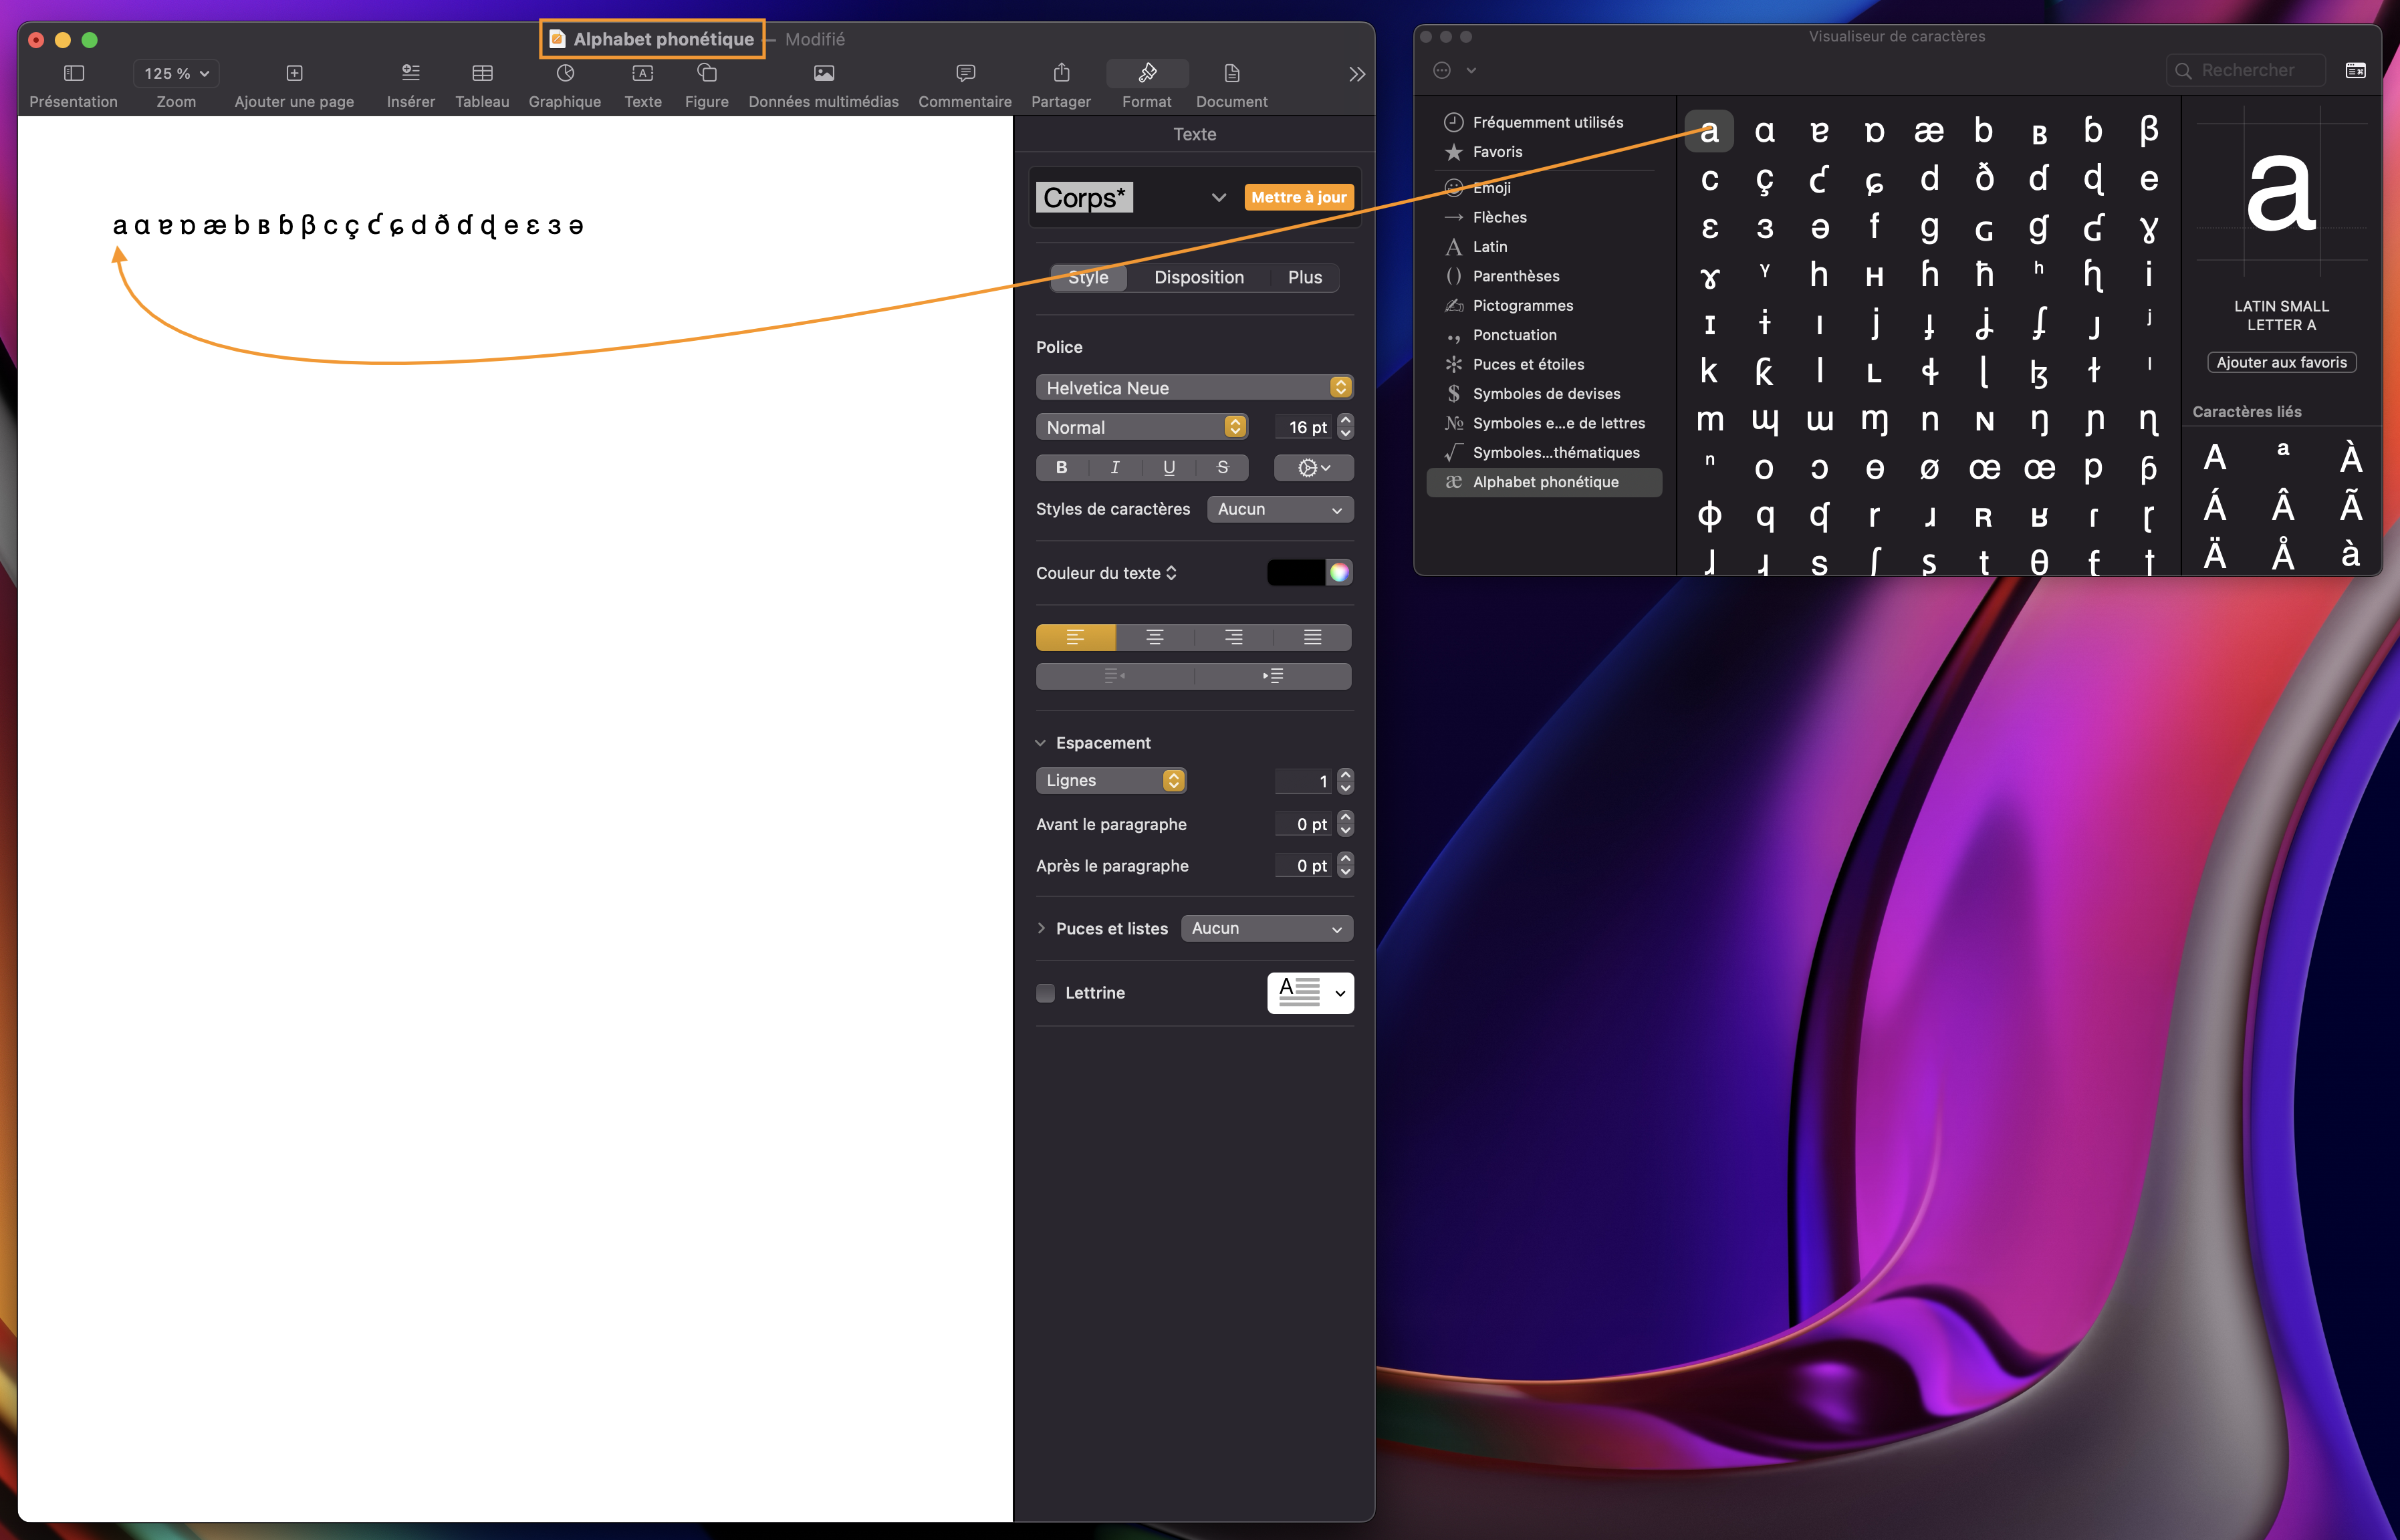Open the text color wheel picker
Image resolution: width=2400 pixels, height=1540 pixels.
[x=1339, y=573]
